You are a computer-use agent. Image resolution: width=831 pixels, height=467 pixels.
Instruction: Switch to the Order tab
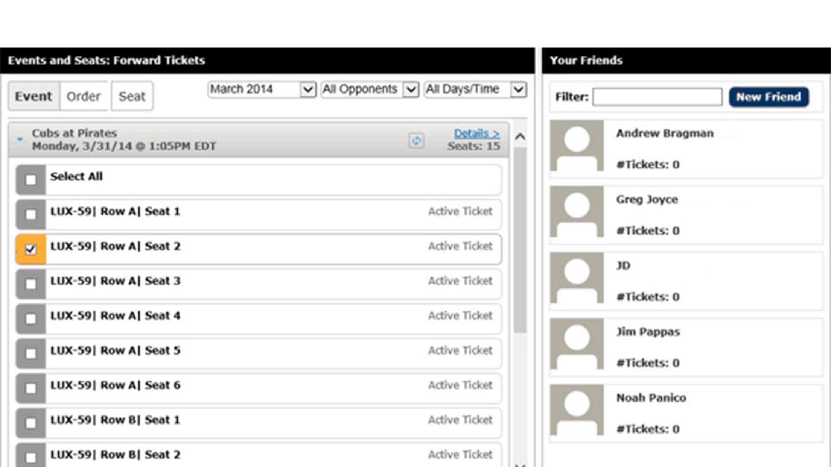(x=84, y=96)
